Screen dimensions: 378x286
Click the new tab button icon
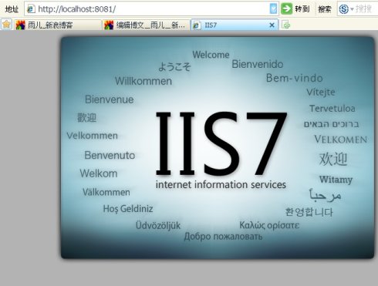pos(286,25)
